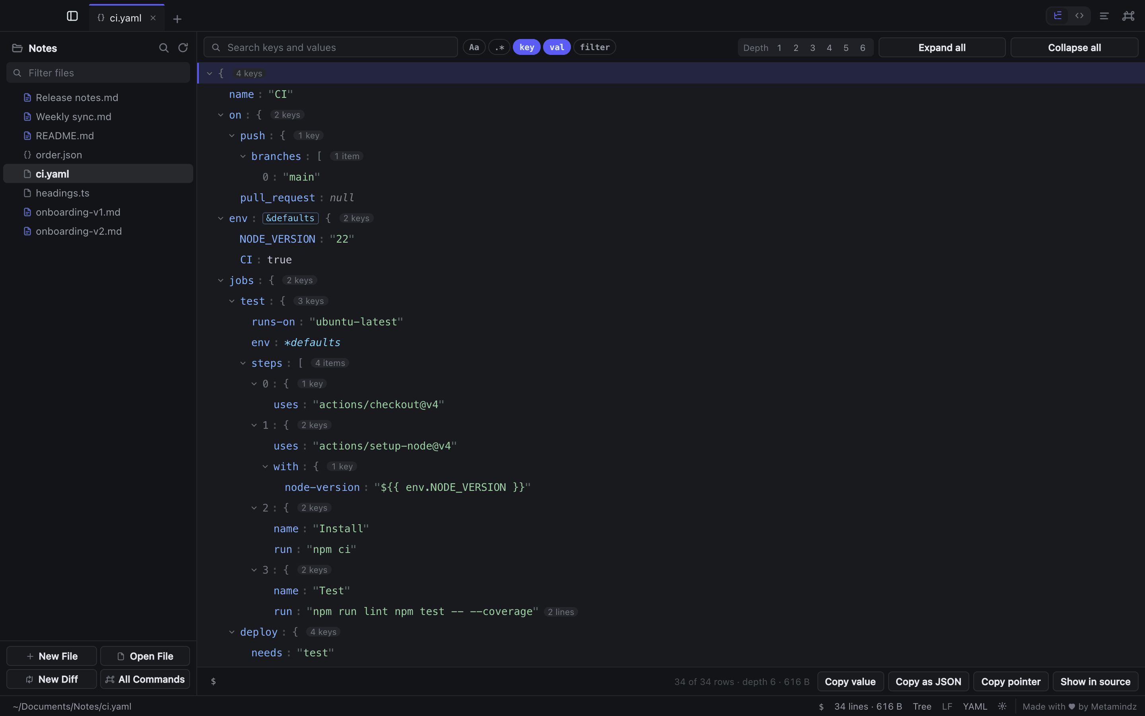Toggle filter mode
This screenshot has width=1145, height=716.
(x=595, y=47)
